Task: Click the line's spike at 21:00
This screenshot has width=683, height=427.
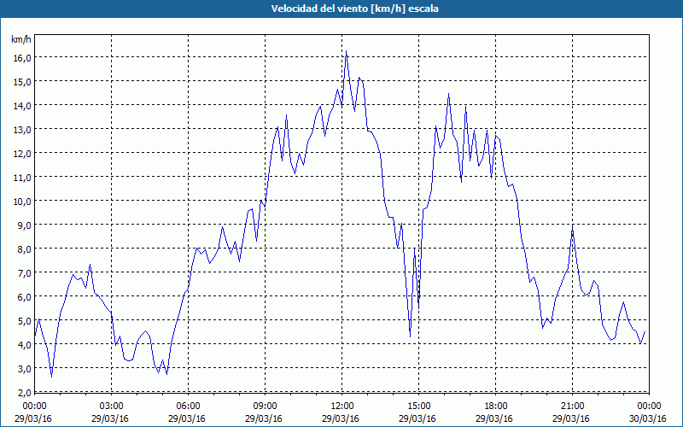Action: (x=572, y=227)
